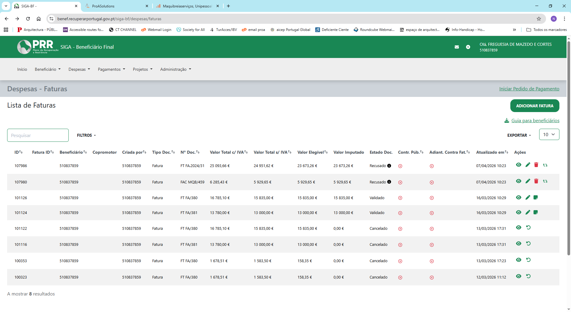This screenshot has height=313, width=571.
Task: Sort by Valor Total c/ IVA column
Action: click(229, 152)
